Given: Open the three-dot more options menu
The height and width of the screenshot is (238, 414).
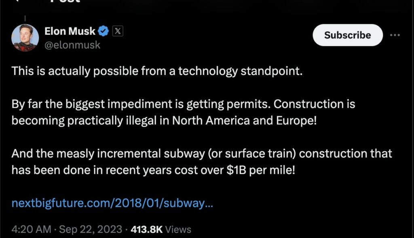Looking at the screenshot, I should tap(395, 35).
